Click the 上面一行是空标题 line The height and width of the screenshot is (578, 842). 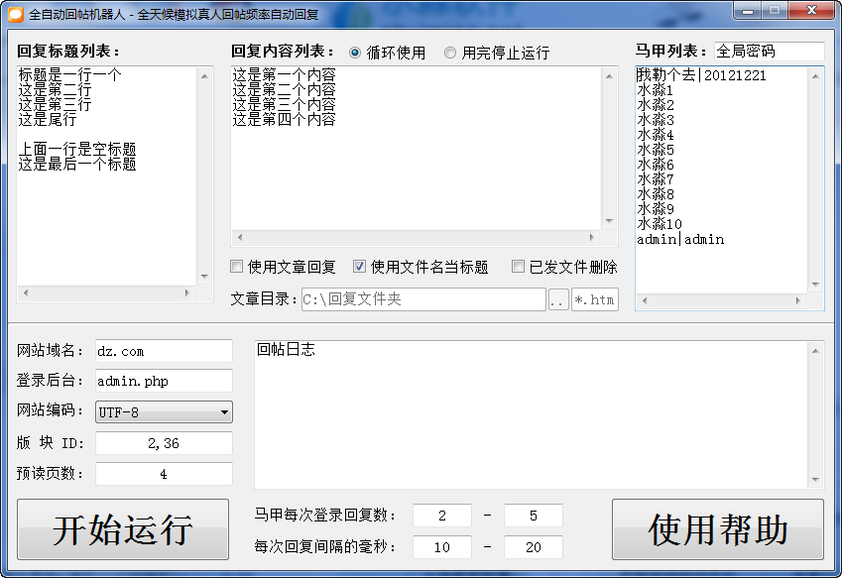tap(77, 149)
